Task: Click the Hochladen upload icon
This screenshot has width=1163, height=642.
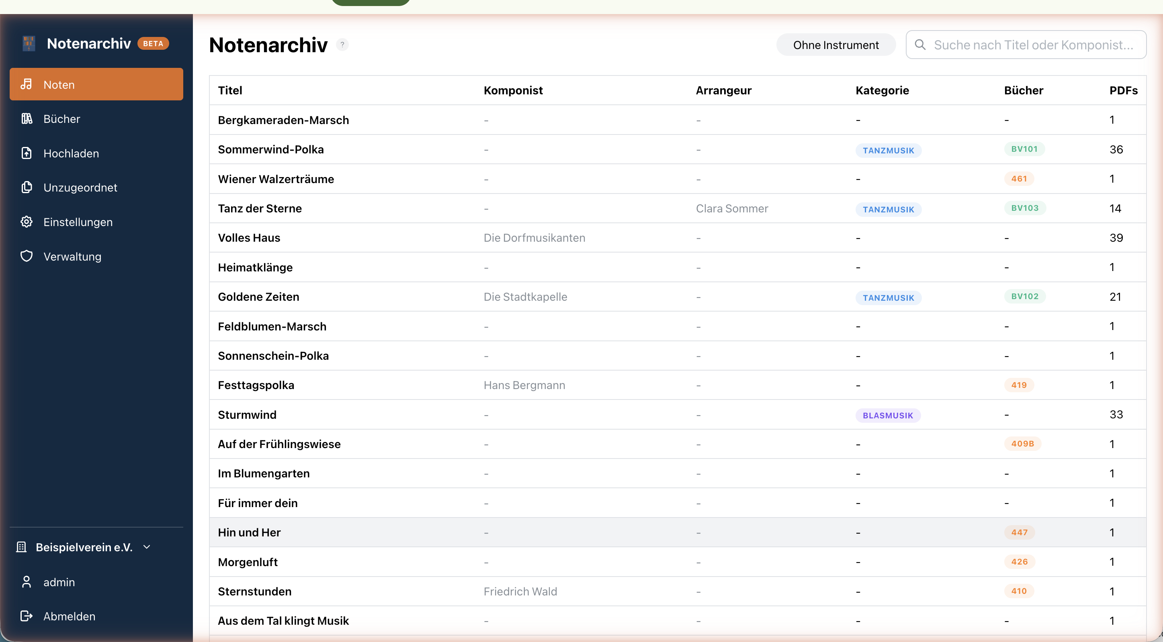Action: point(27,153)
